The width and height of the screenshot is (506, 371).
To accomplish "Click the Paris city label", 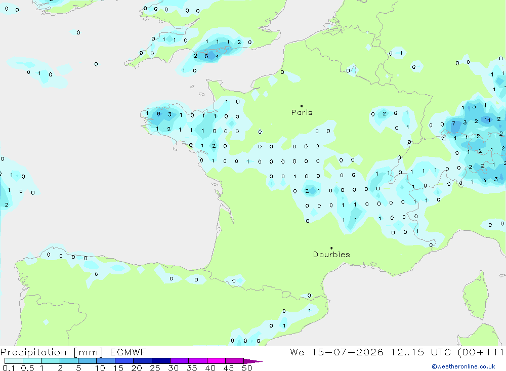I will pyautogui.click(x=302, y=112).
